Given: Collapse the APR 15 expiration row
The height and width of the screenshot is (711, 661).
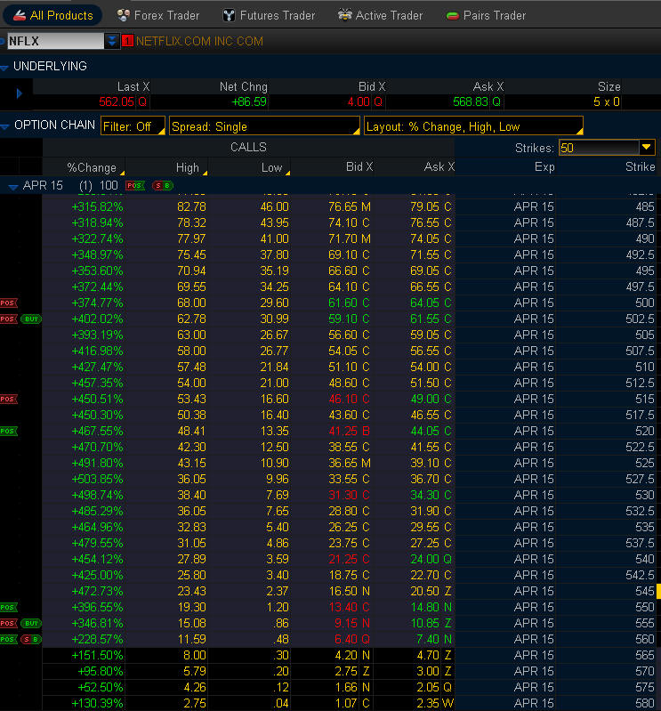Looking at the screenshot, I should point(13,186).
